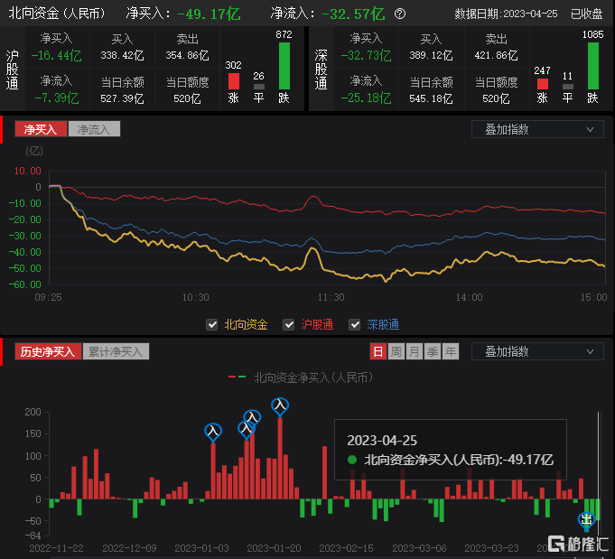This screenshot has height=559, width=615.
Task: Click the 深股通 卖出 value 421.86亿
Action: (x=496, y=56)
